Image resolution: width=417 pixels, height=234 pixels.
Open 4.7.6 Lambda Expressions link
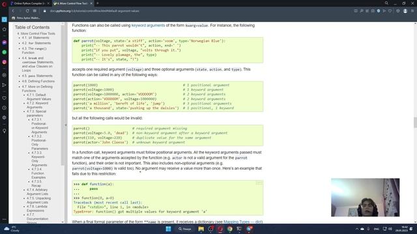[36, 209]
